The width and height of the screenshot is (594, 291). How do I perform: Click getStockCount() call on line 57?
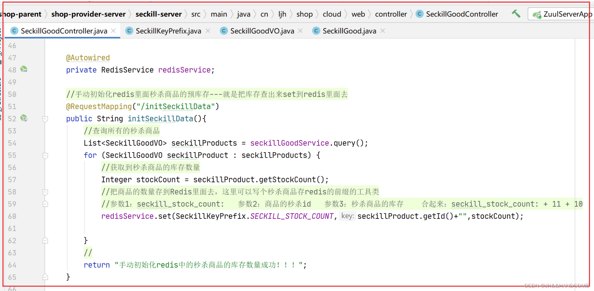pos(292,179)
